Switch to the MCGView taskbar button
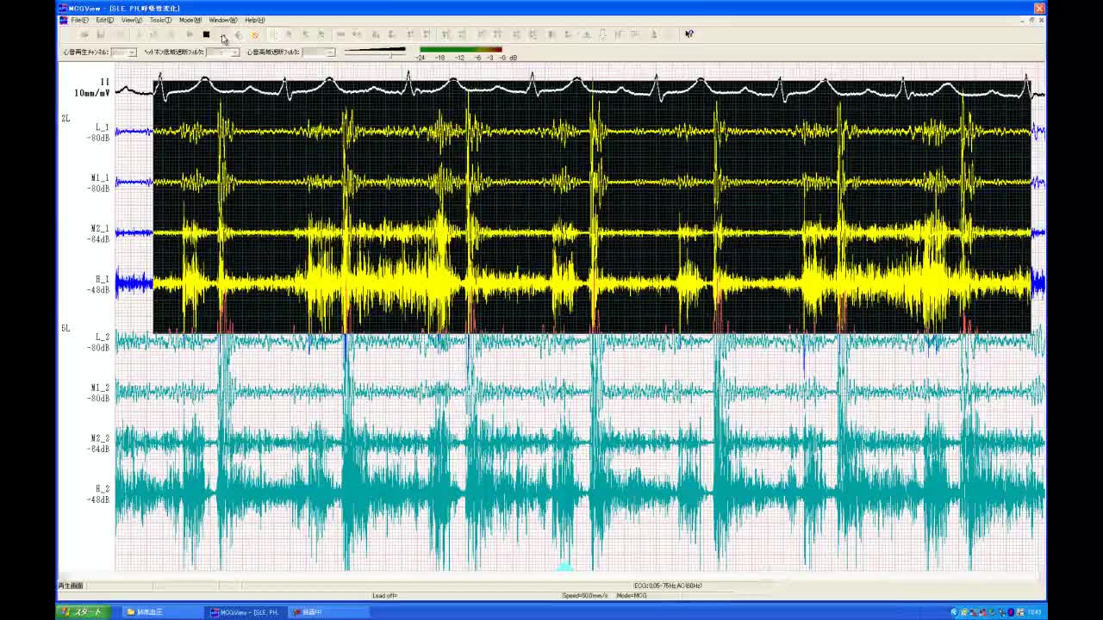Screen dimensions: 1103x620 pyautogui.click(x=246, y=612)
